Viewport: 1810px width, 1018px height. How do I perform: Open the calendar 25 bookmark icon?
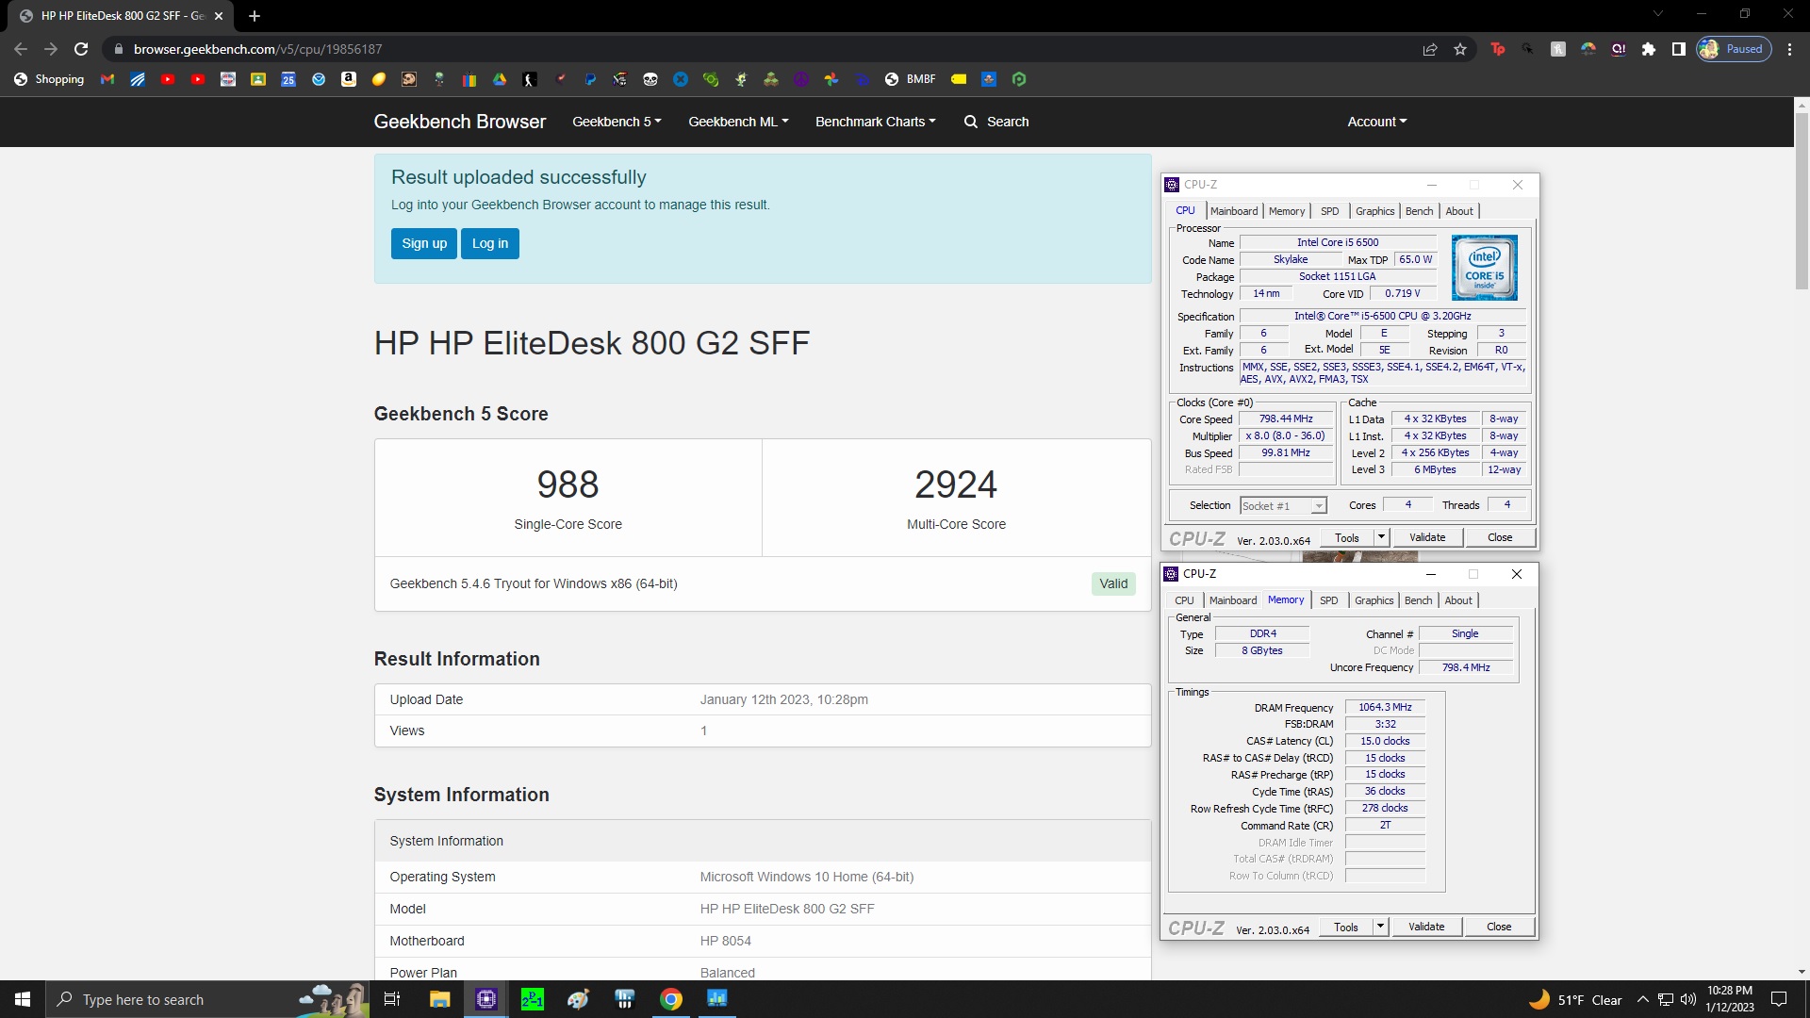[x=288, y=79]
